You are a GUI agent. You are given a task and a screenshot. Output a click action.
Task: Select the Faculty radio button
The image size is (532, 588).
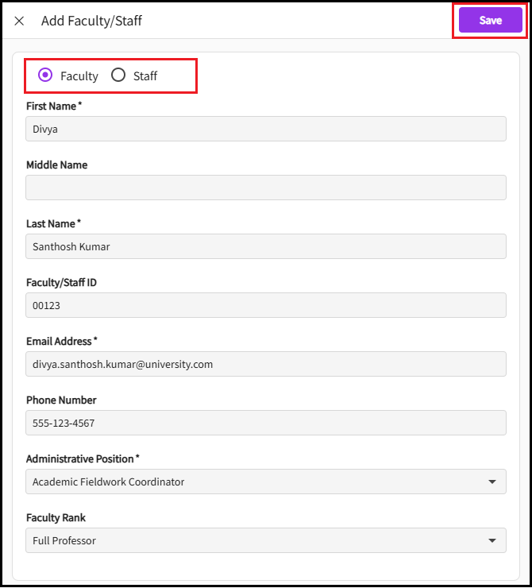click(x=45, y=75)
